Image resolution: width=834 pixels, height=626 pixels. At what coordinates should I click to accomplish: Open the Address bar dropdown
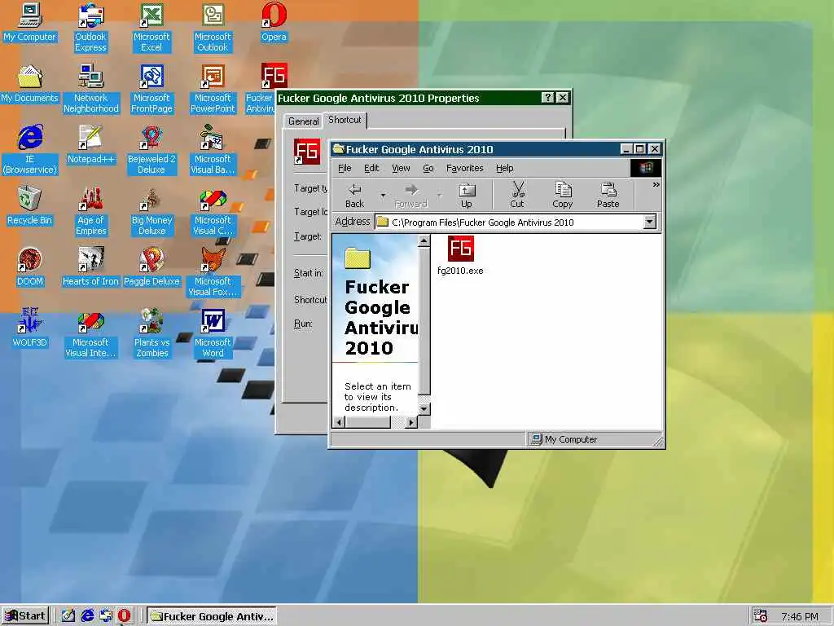click(649, 222)
